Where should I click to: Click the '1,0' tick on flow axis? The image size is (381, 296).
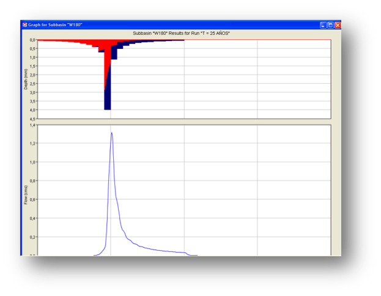point(32,162)
